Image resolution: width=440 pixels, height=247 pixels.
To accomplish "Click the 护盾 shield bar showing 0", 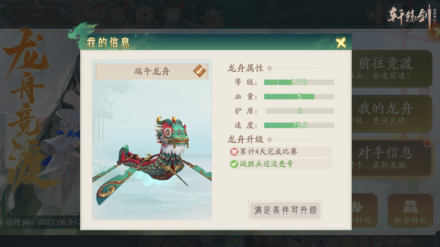I will [x=299, y=111].
